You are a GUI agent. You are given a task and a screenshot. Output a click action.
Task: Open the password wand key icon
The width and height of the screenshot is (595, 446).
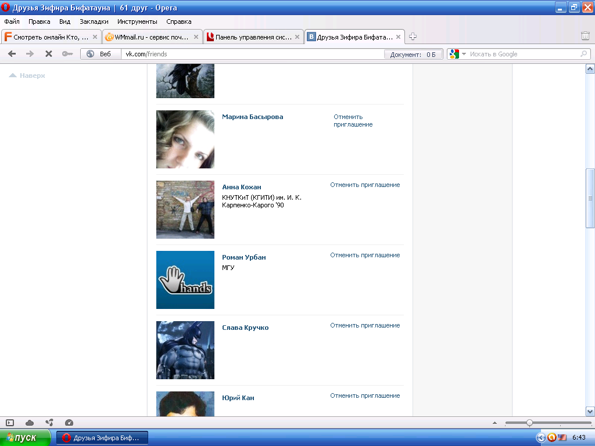pos(67,54)
